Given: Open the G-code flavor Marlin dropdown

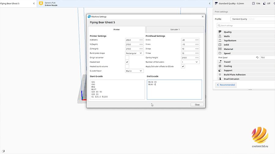Looking at the screenshot, I should pos(134,71).
